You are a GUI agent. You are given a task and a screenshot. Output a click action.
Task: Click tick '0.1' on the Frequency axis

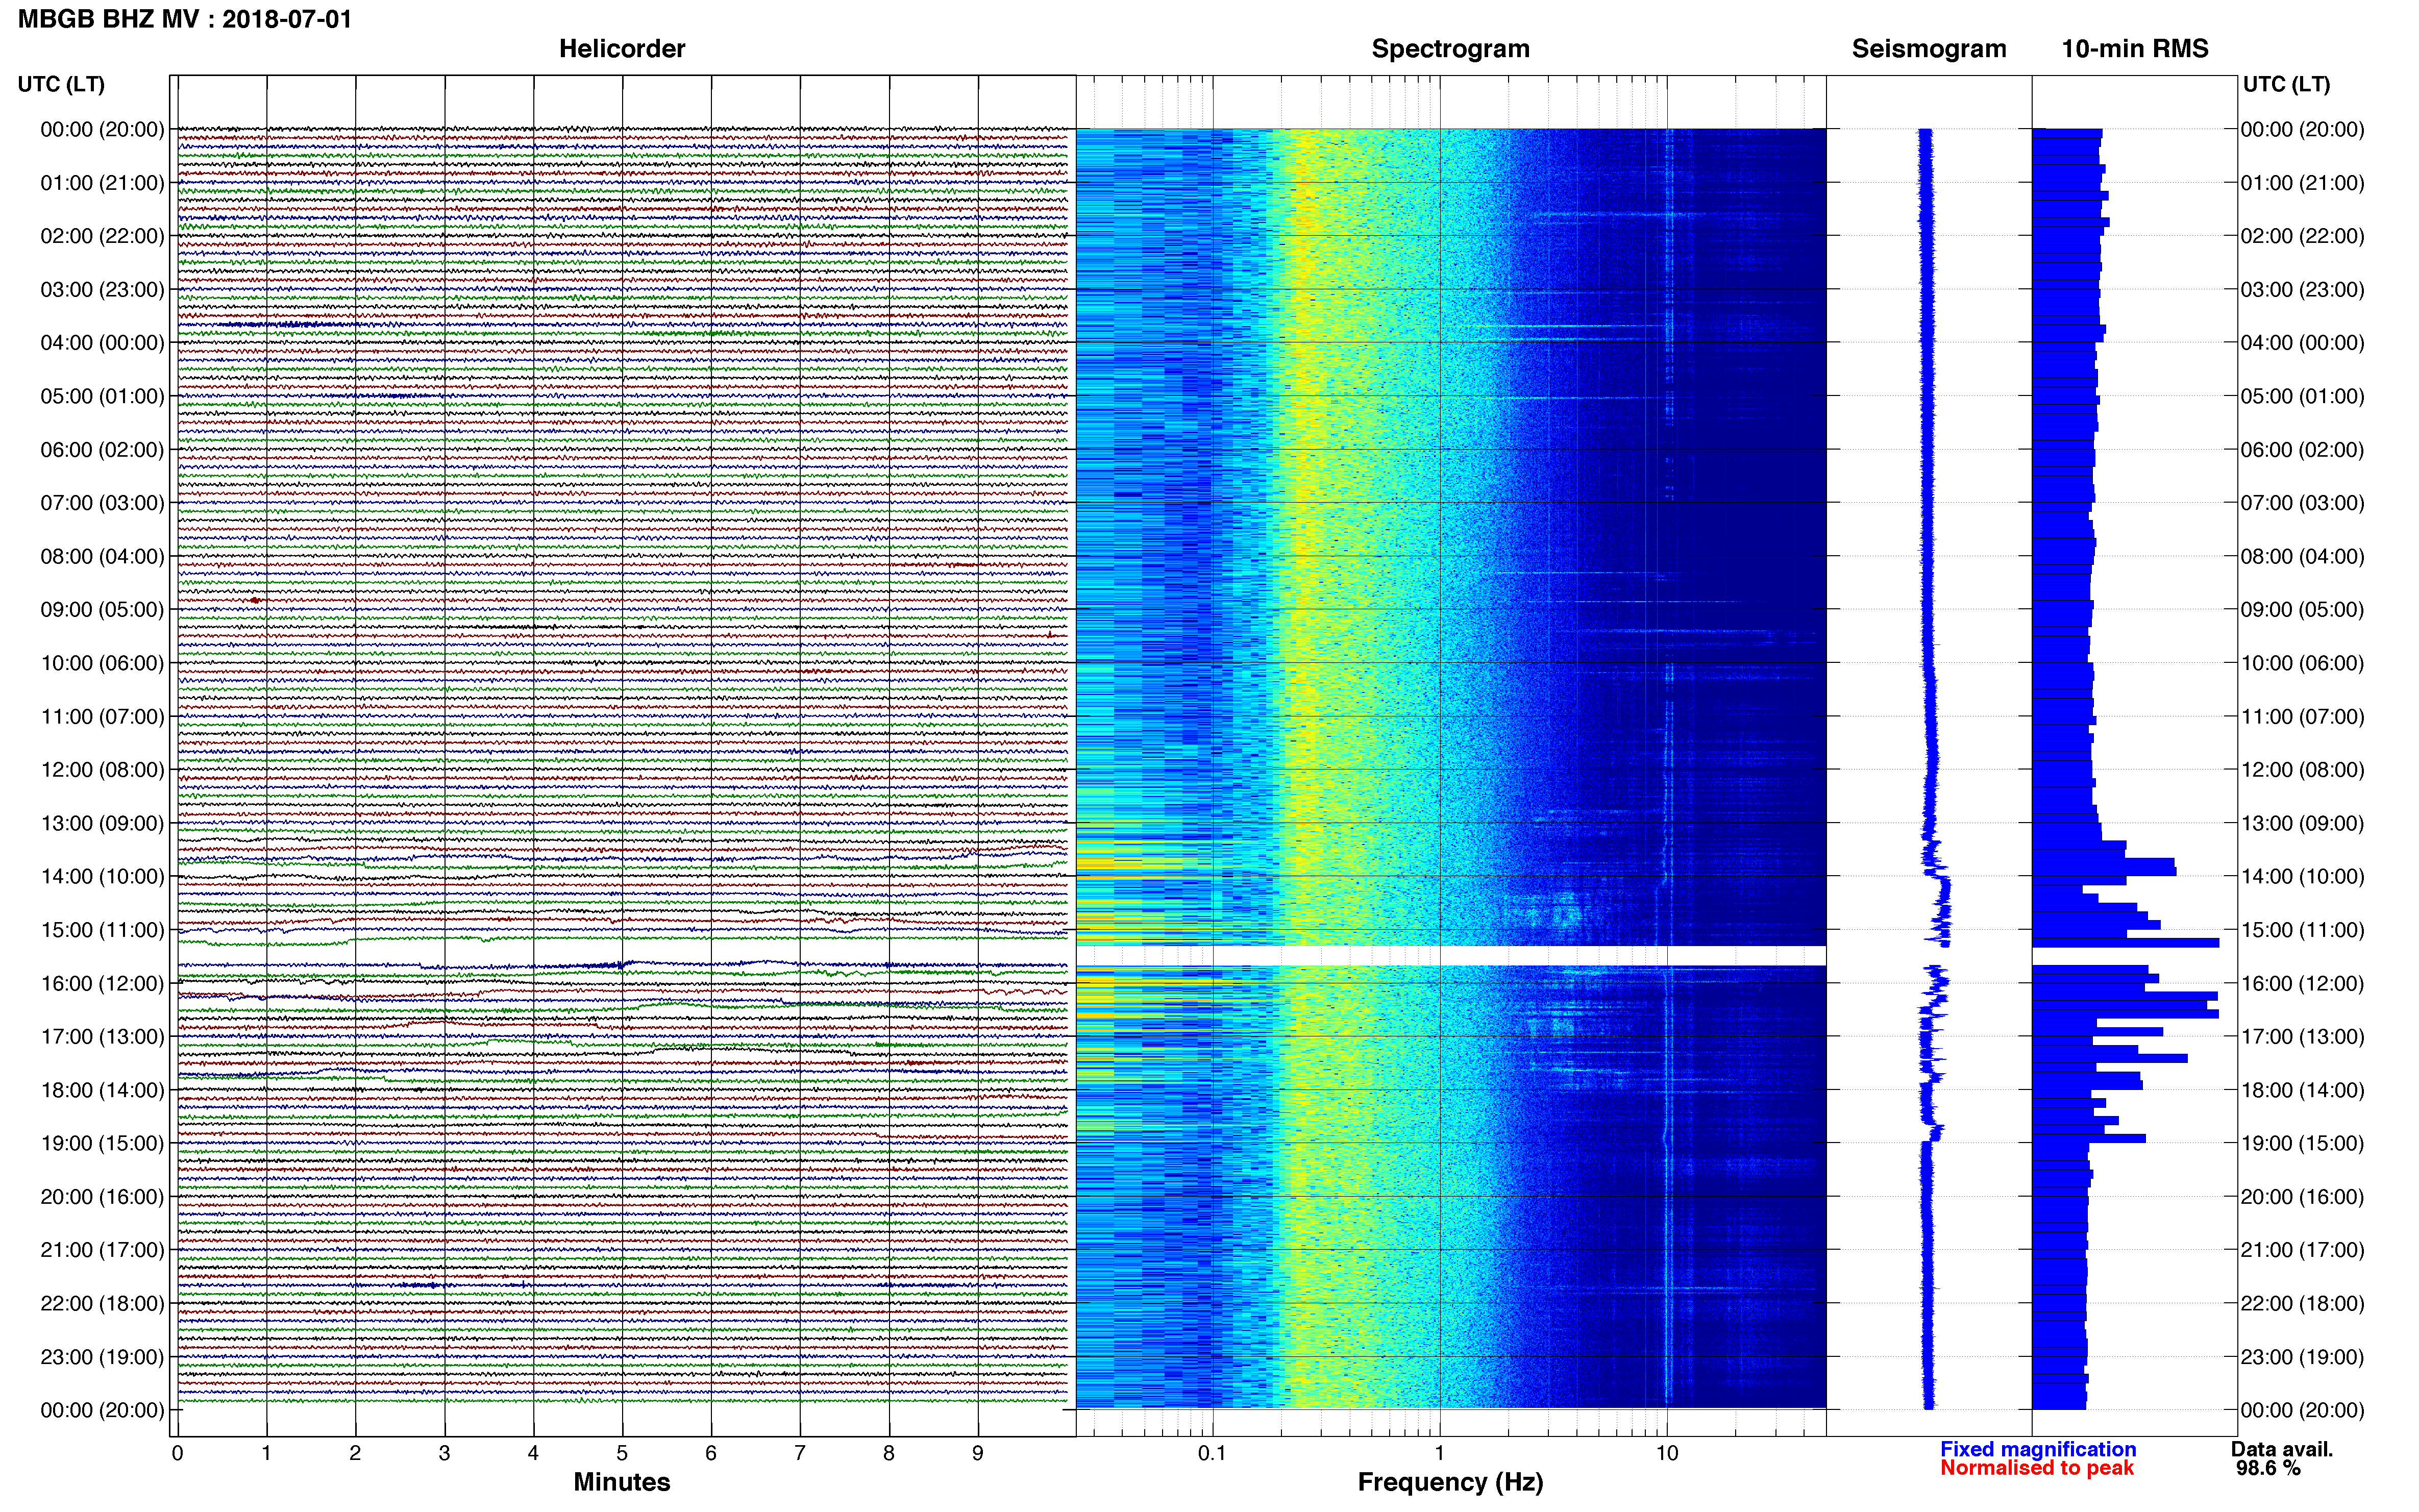pyautogui.click(x=1212, y=1453)
